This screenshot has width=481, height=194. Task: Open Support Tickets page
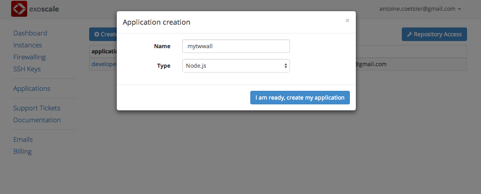[x=37, y=108]
